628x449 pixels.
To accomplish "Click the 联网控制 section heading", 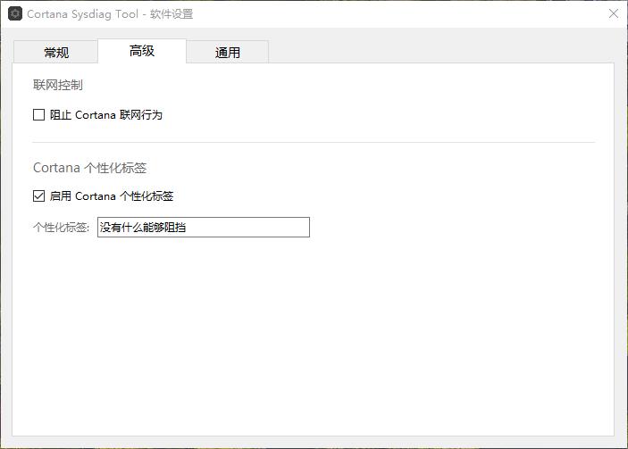I will tap(58, 85).
